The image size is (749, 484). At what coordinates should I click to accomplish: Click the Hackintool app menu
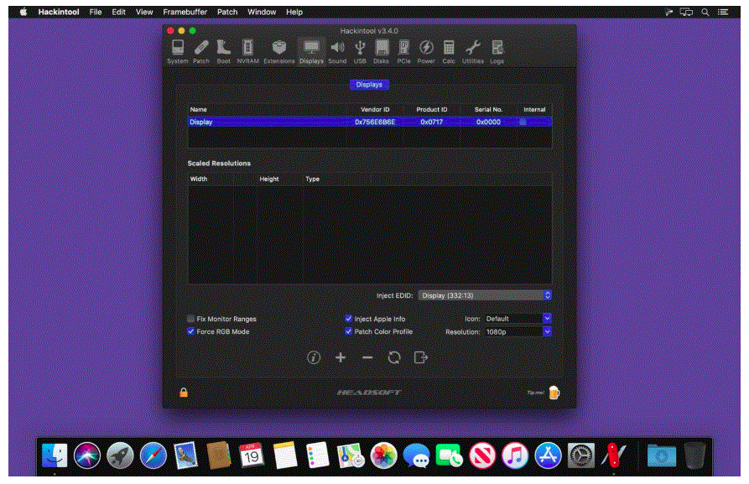pyautogui.click(x=59, y=12)
